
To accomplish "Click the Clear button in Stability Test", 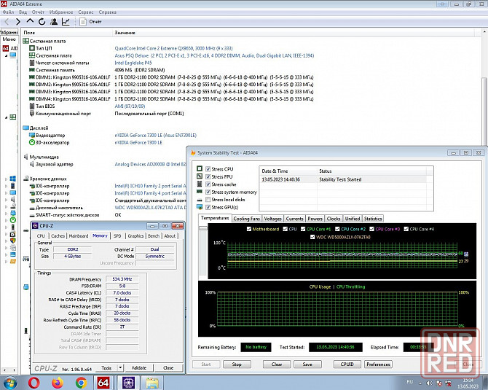I will pos(277,364).
